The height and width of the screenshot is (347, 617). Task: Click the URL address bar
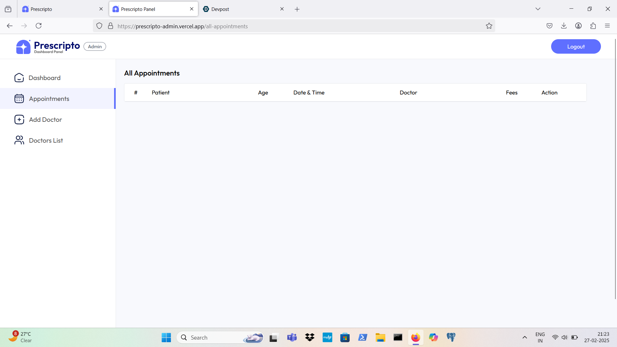(289, 26)
